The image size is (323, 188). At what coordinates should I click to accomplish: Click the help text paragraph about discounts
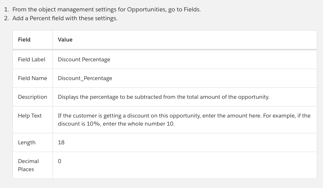point(184,120)
